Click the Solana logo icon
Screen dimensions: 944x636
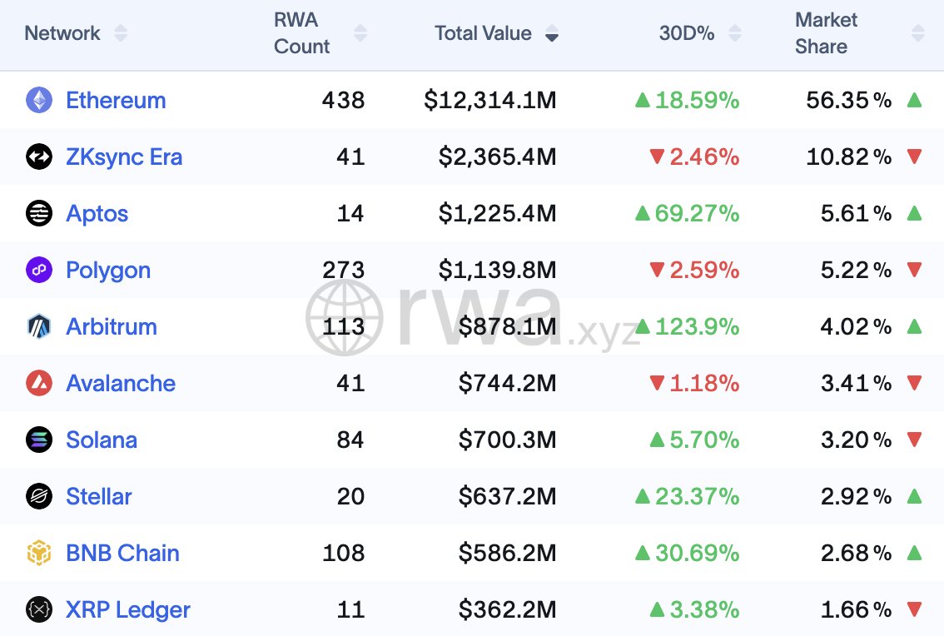pyautogui.click(x=38, y=440)
